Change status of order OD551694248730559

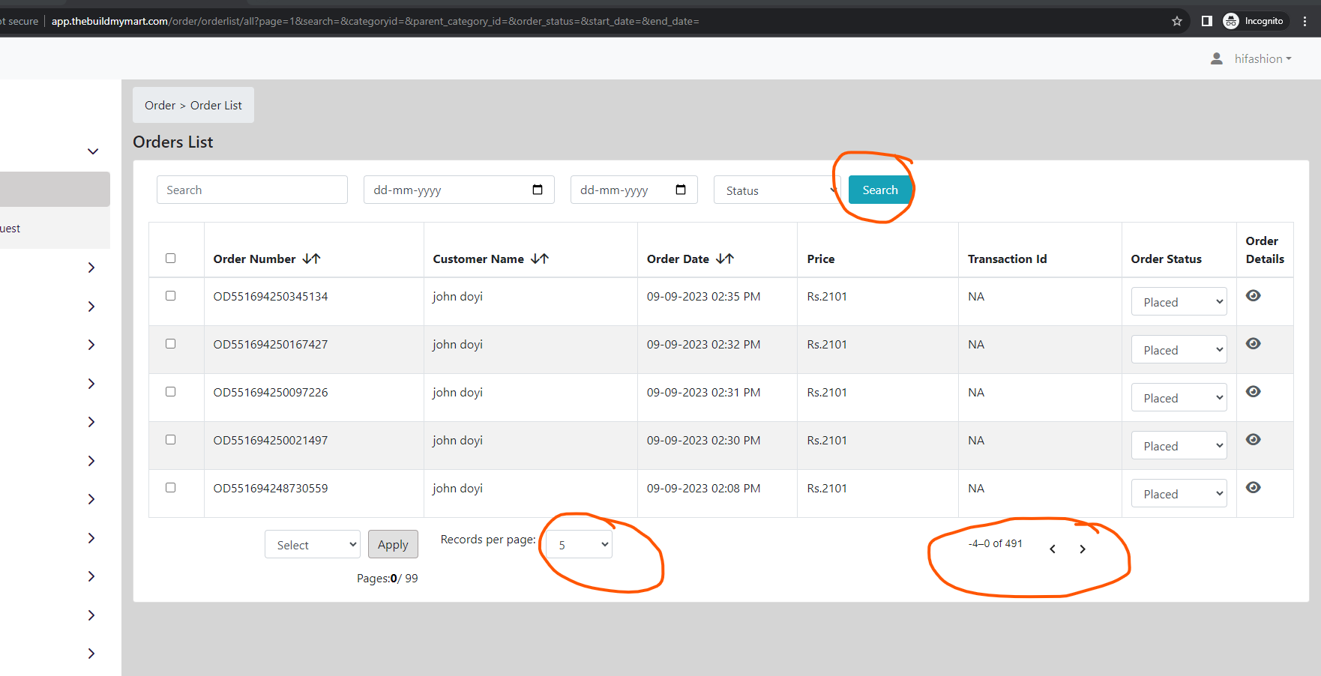pos(1179,494)
